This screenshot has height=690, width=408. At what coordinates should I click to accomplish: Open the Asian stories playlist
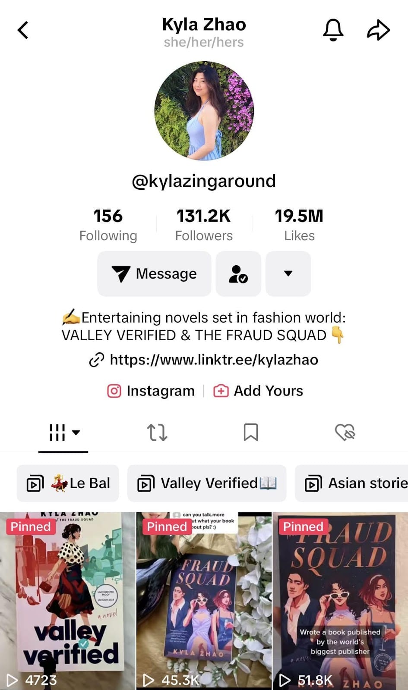351,483
